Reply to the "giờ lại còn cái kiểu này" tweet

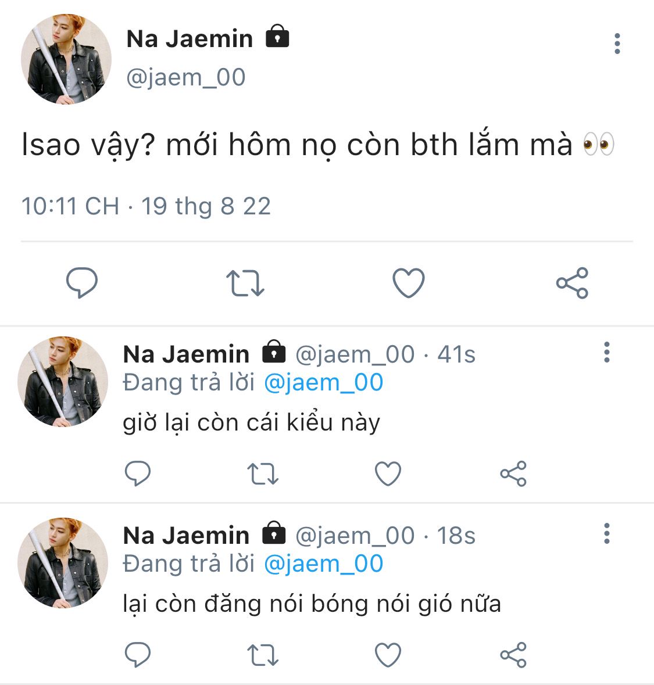click(138, 474)
